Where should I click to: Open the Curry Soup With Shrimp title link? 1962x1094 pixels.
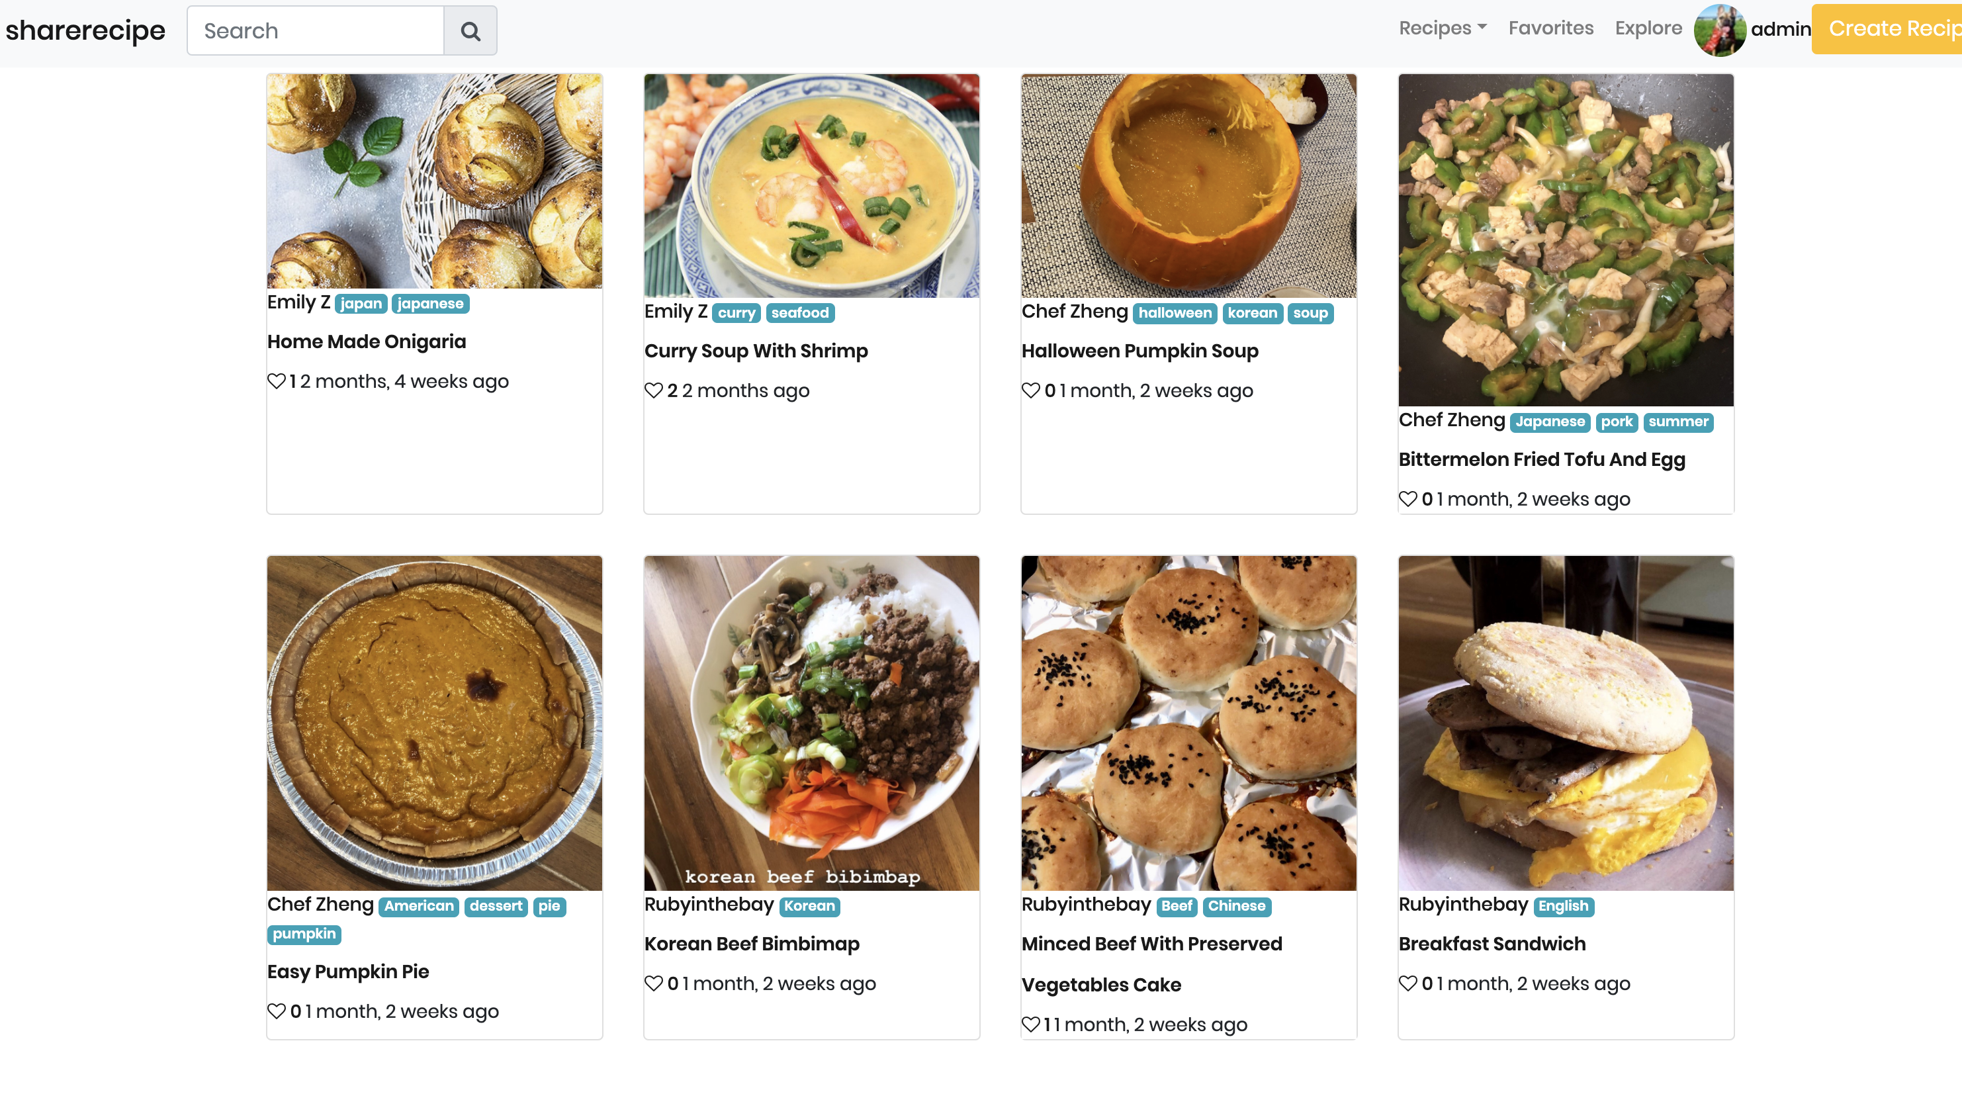point(756,351)
